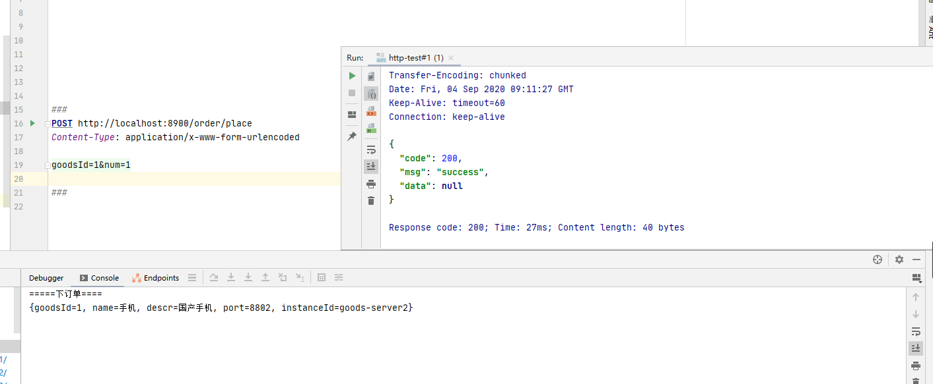
Task: Clear response output with trash icon
Action: (371, 201)
